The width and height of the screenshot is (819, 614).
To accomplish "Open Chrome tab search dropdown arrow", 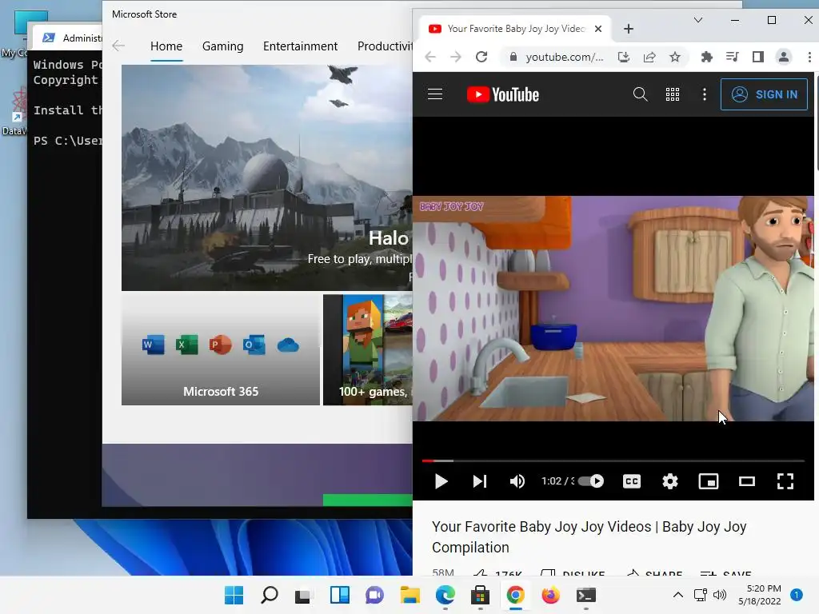I will point(697,20).
